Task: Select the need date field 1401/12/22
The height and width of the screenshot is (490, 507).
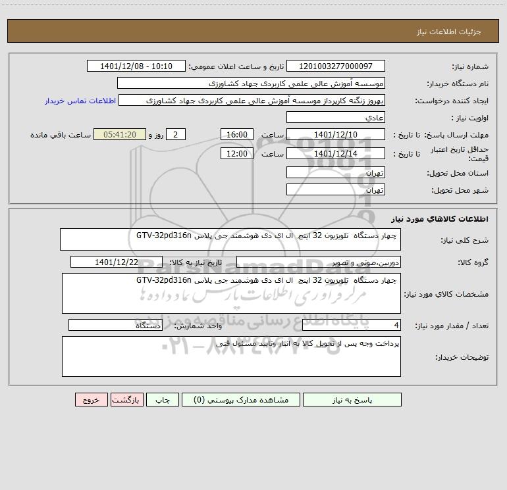Action: coord(117,262)
